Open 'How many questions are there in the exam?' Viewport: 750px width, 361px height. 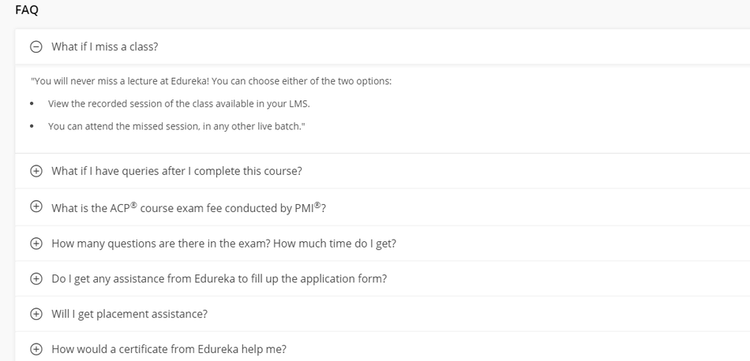pyautogui.click(x=224, y=244)
